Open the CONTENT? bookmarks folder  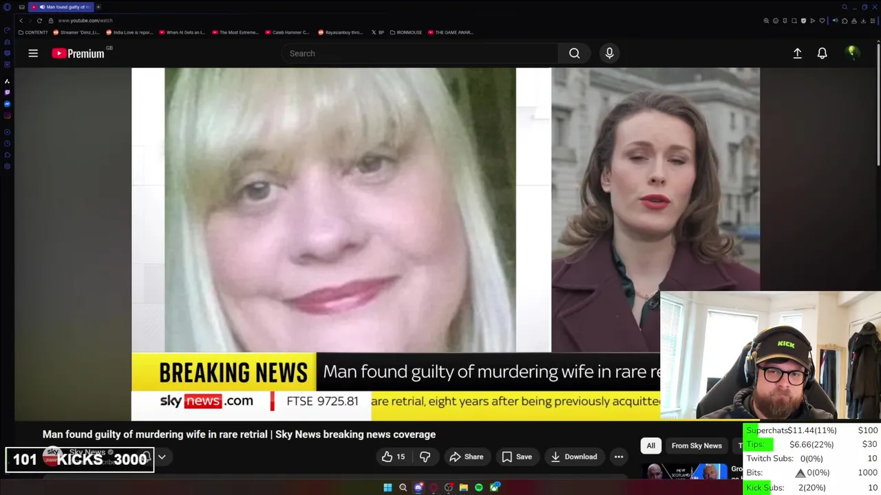(x=33, y=32)
